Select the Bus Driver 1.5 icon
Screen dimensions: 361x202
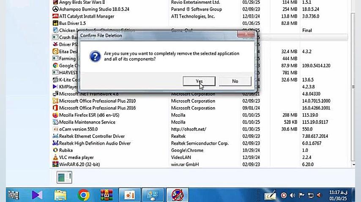point(55,23)
